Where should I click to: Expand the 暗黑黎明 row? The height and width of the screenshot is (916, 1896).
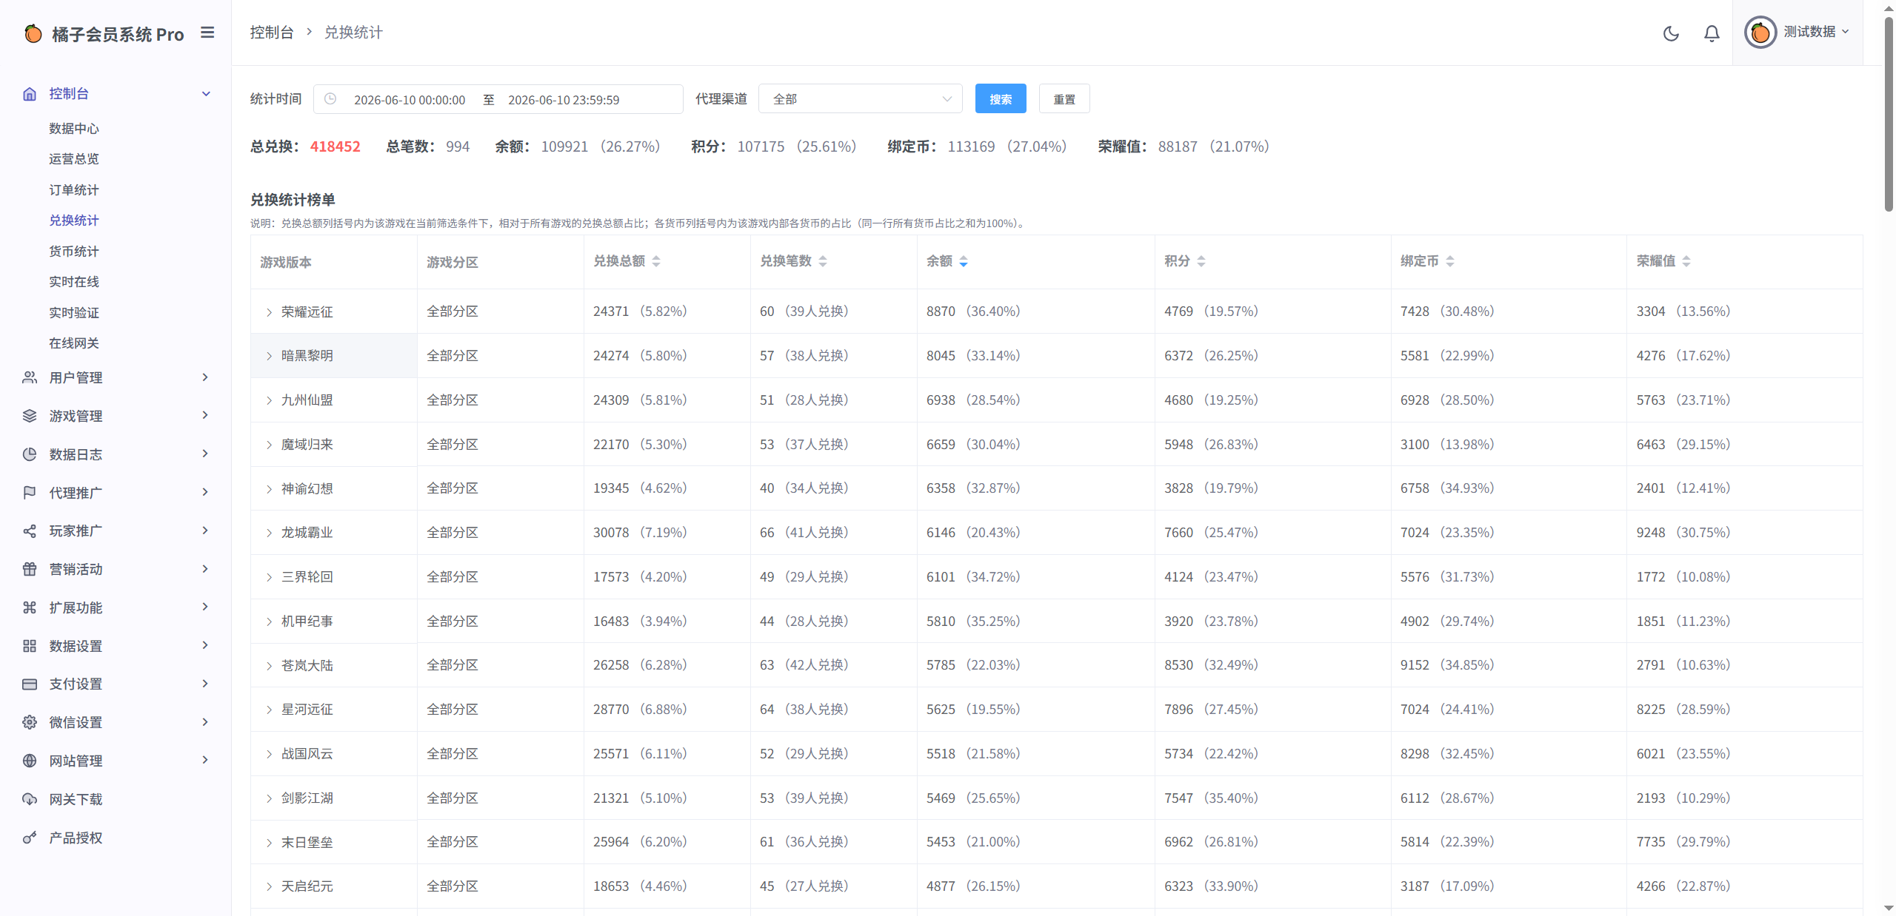pyautogui.click(x=269, y=356)
